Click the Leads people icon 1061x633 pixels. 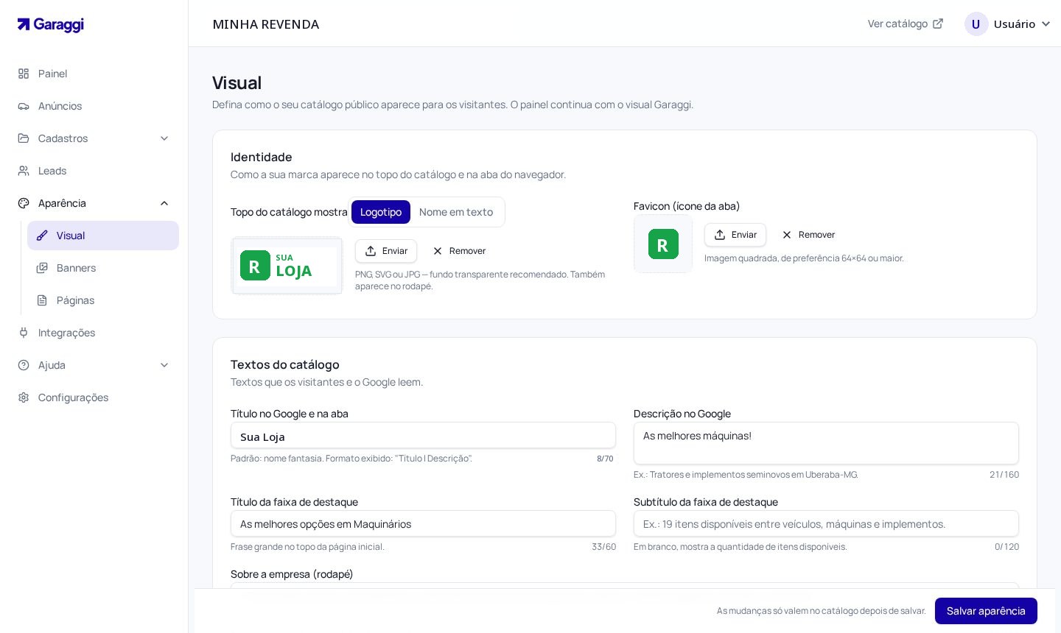pyautogui.click(x=24, y=171)
